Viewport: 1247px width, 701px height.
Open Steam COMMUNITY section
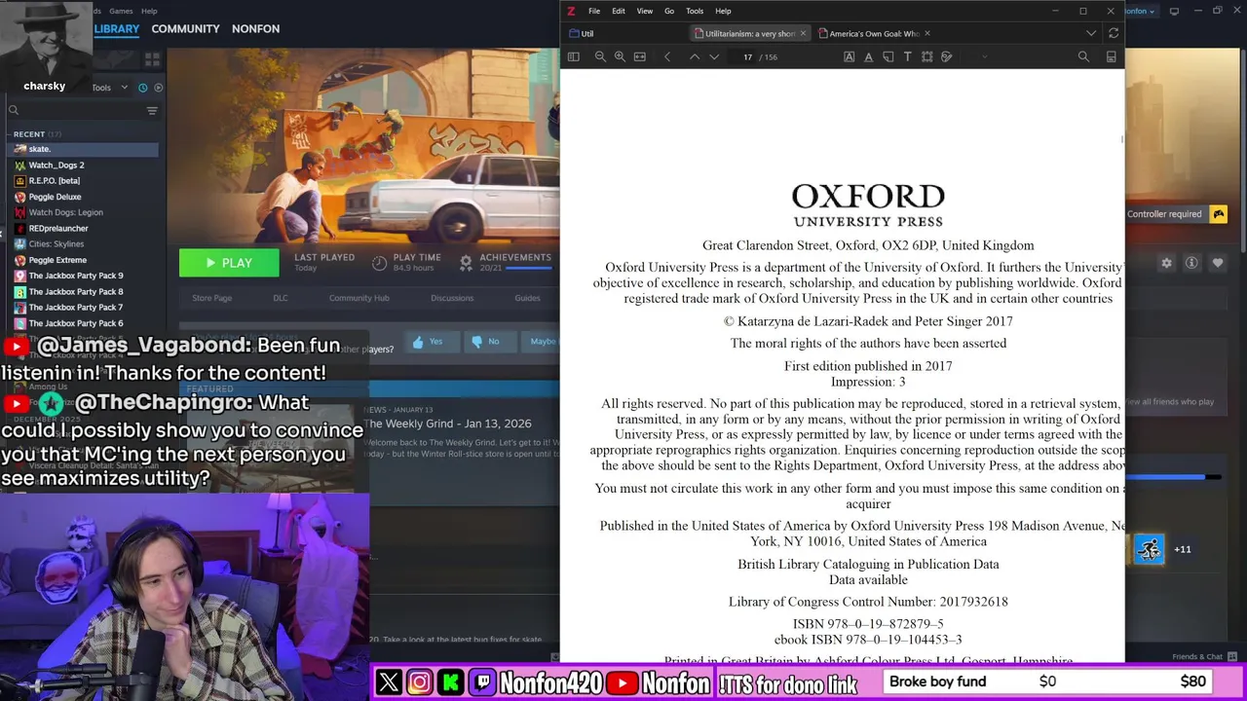(x=185, y=28)
